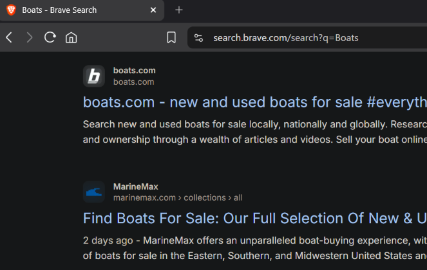Viewport: 427px width, 270px height.
Task: Click the MarineMax result description text
Action: tap(255, 248)
